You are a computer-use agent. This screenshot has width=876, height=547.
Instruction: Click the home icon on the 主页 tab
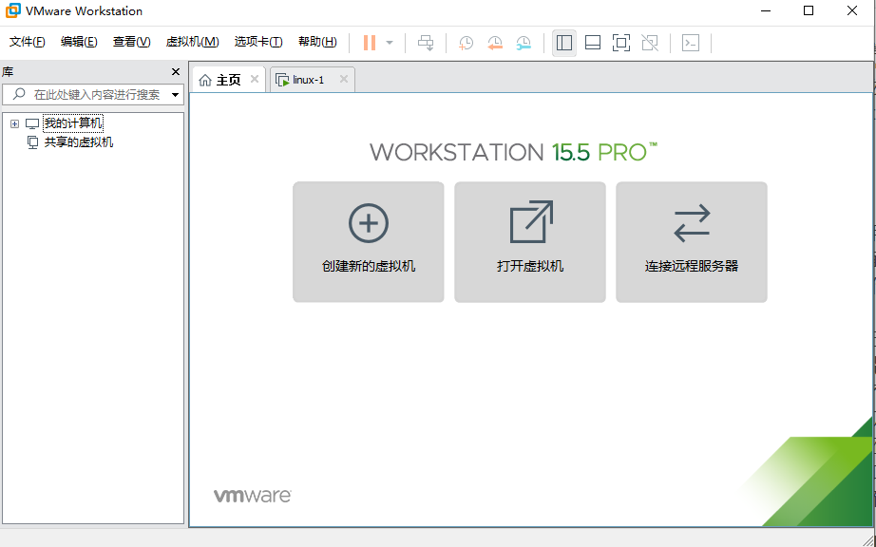coord(205,81)
